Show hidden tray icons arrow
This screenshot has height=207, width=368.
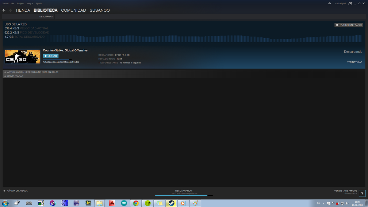click(324, 203)
